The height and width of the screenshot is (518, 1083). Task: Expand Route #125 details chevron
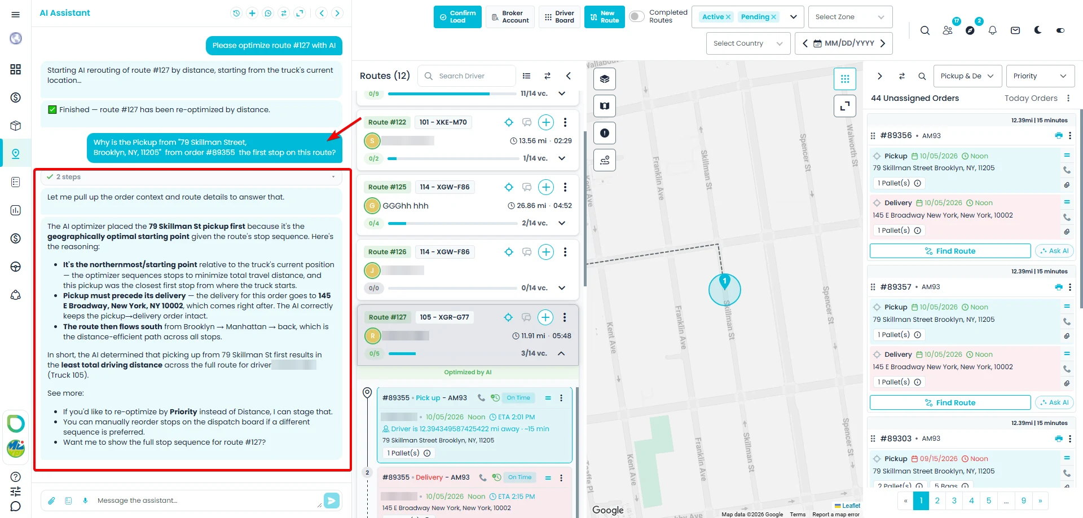tap(562, 223)
